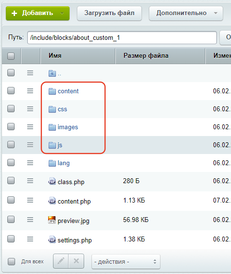Click the class.php PHP file icon
231x274 pixels.
(x=52, y=181)
